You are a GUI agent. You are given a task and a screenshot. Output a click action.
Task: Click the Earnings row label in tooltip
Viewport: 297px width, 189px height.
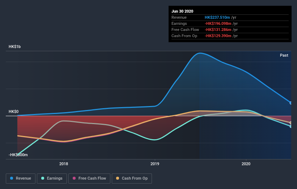(179, 23)
